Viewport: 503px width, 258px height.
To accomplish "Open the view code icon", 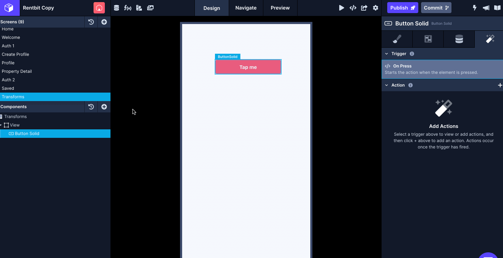I will click(x=353, y=8).
